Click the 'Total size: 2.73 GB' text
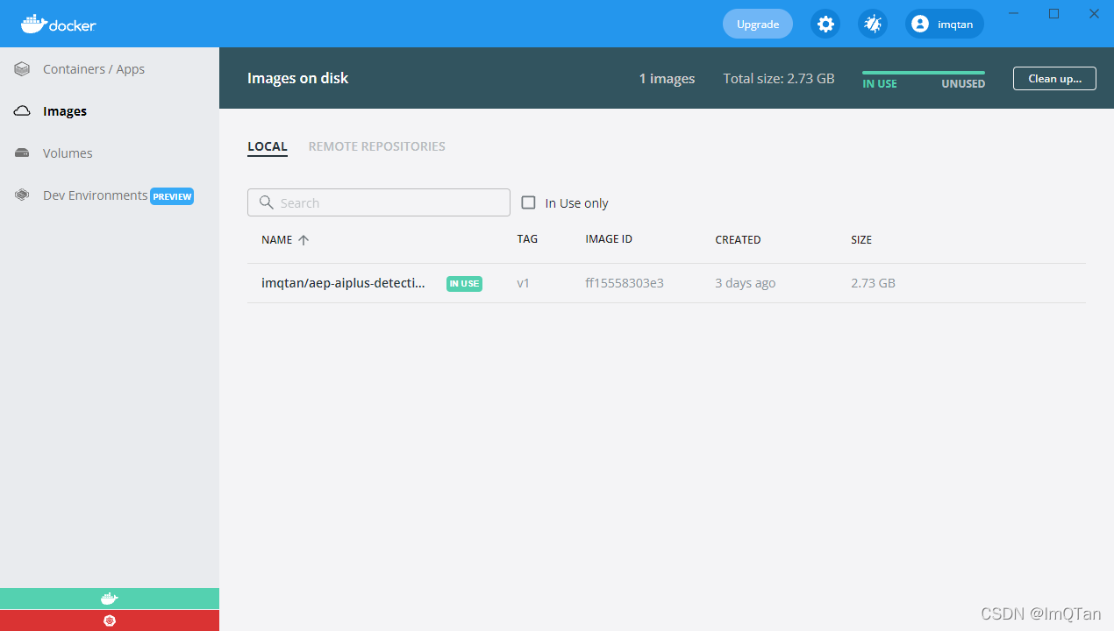This screenshot has height=631, width=1114. pos(779,78)
